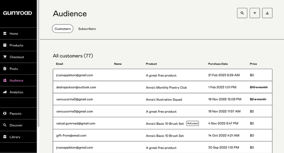Screen dimensions: 284x153
Task: Click the Posts document icon
Action: (x=5, y=69)
